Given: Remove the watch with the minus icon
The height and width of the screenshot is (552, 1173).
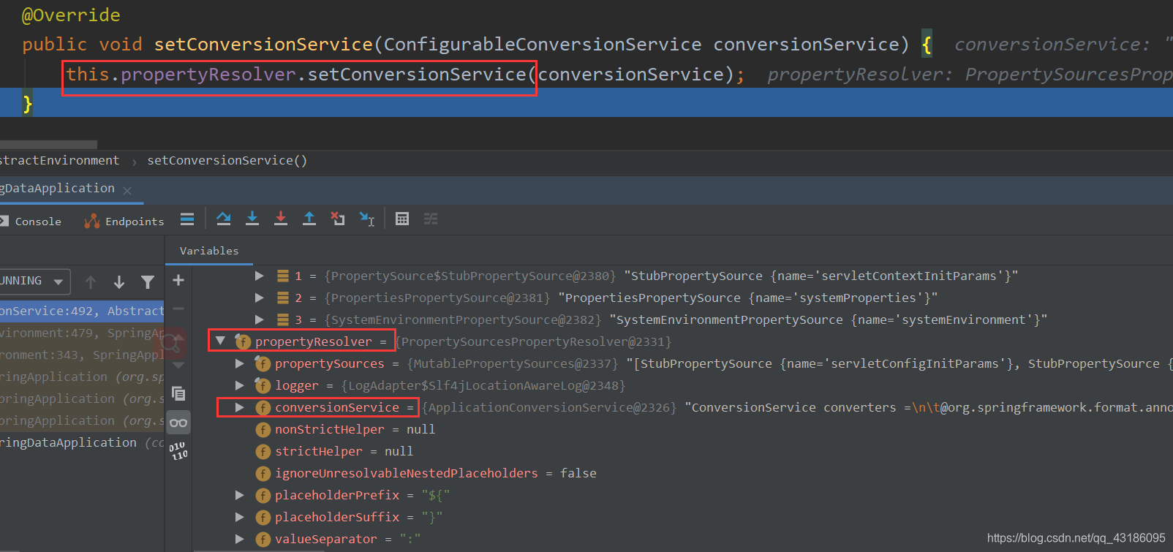Looking at the screenshot, I should [x=178, y=309].
